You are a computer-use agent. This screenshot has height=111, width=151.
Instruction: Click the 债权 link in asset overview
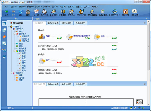click(x=103, y=36)
